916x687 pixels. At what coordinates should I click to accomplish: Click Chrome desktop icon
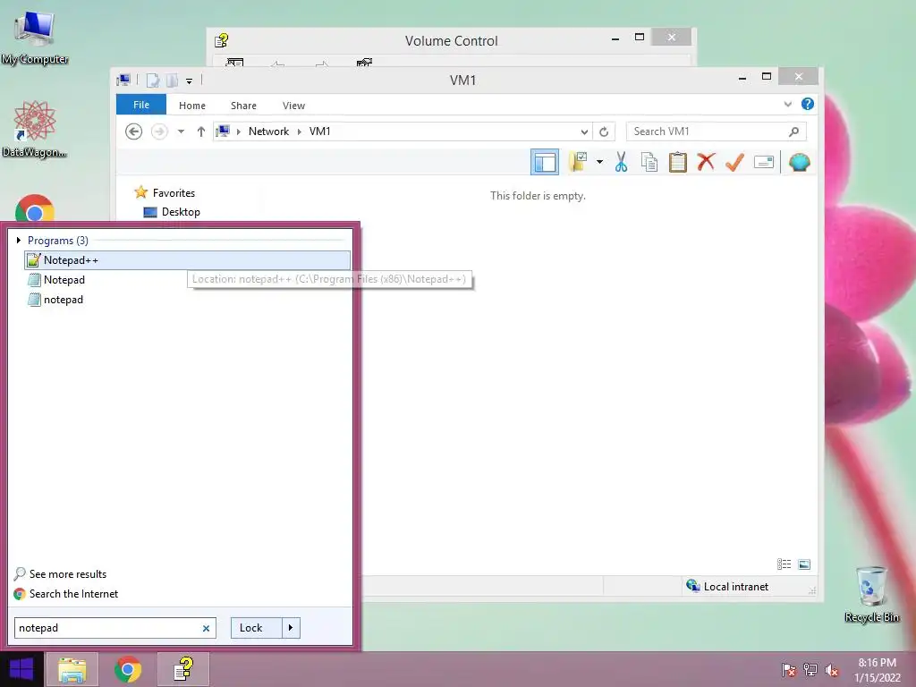pyautogui.click(x=35, y=208)
